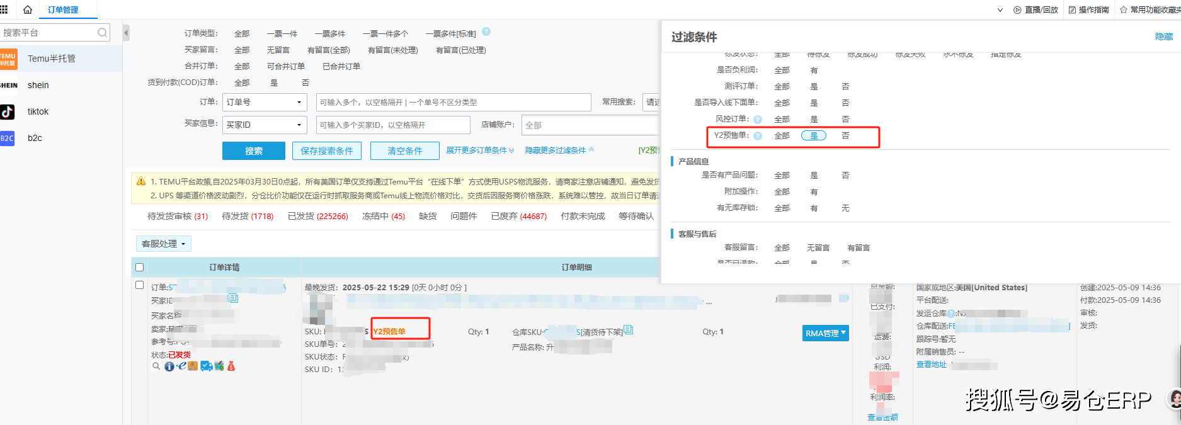This screenshot has width=1181, height=425.
Task: Select the B2C platform logo
Action: pyautogui.click(x=7, y=138)
